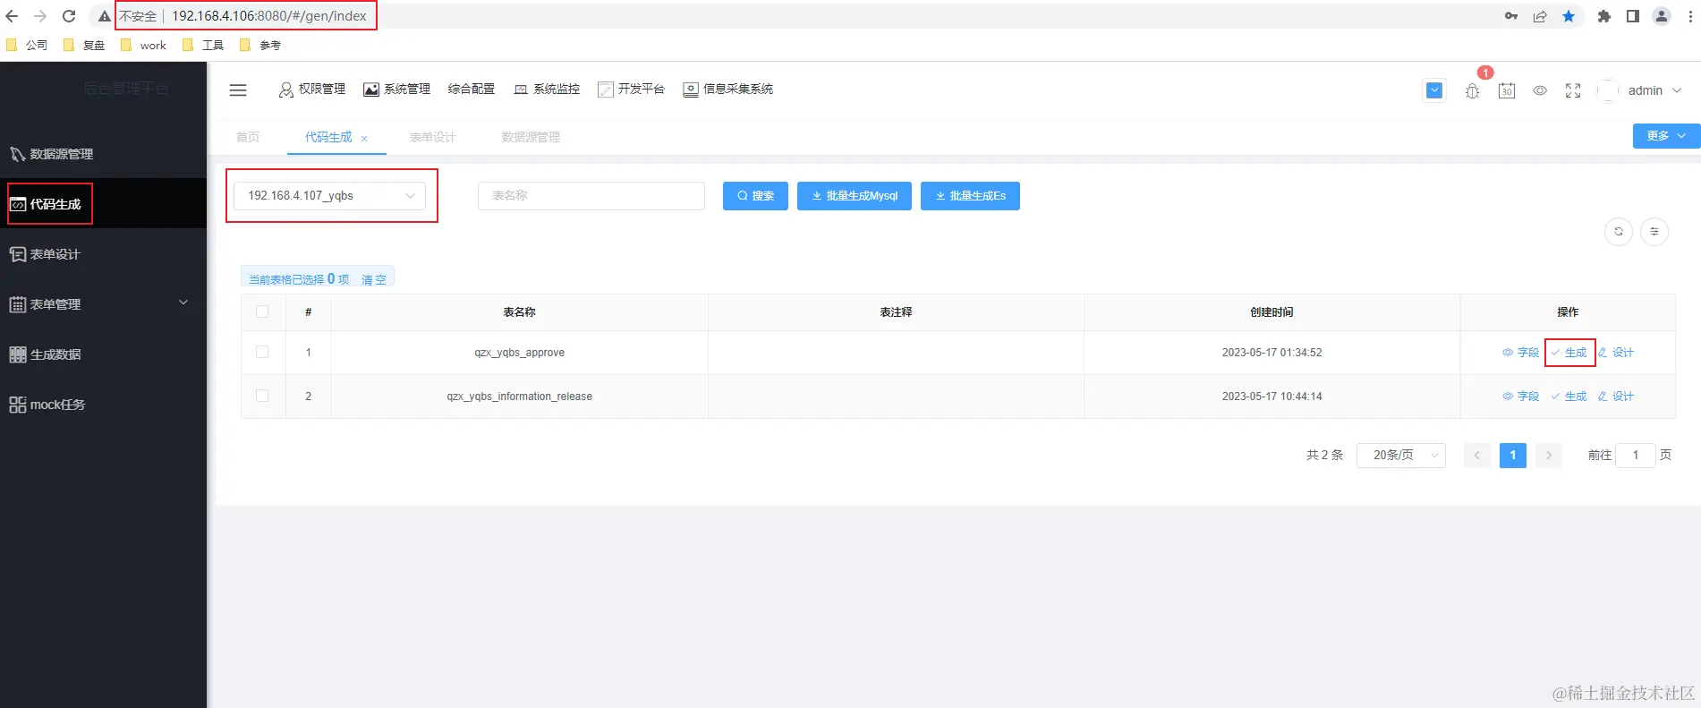Click 生成 for qzx_yqbs_approve row

point(1569,353)
